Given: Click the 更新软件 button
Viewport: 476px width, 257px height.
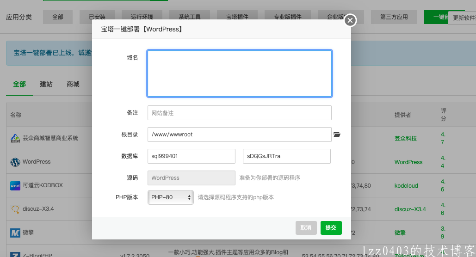Looking at the screenshot, I should (x=462, y=18).
